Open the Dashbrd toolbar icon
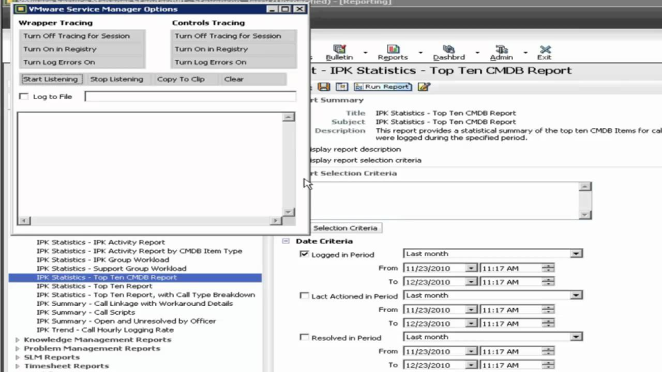 (x=449, y=52)
